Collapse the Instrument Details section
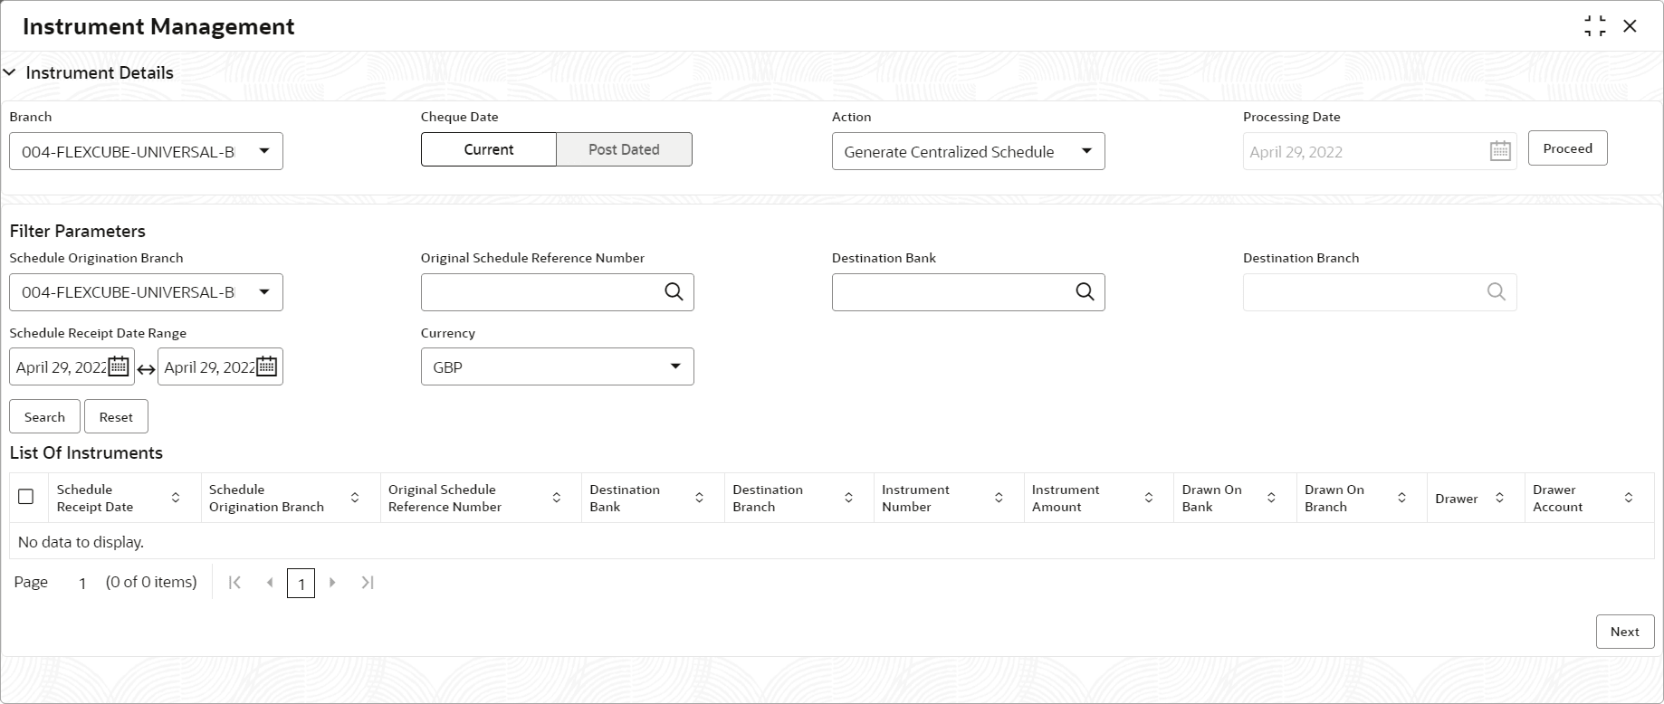This screenshot has height=704, width=1664. tap(10, 72)
